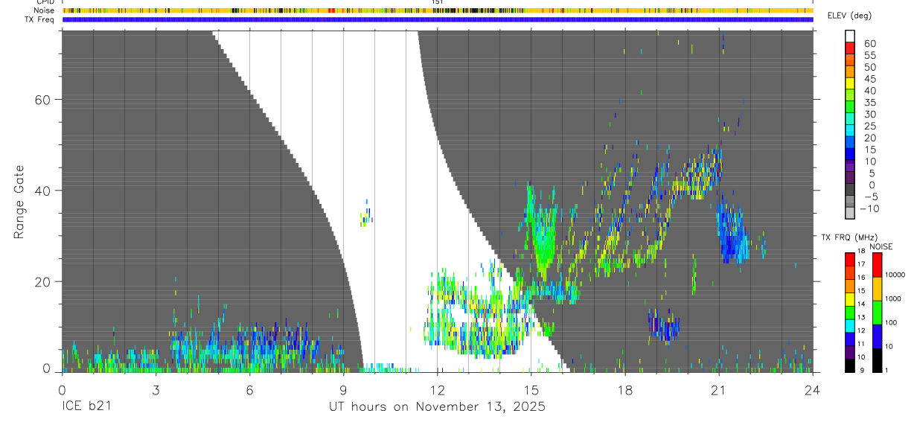Click the white top segment of ELEV colorbar
Image resolution: width=914 pixels, height=422 pixels.
click(x=850, y=34)
